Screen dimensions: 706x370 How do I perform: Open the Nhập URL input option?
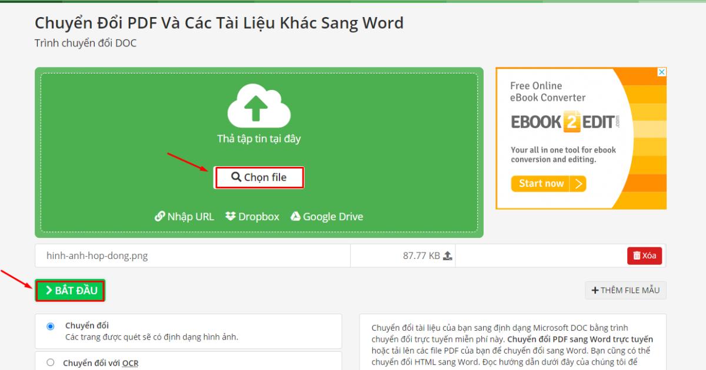click(191, 216)
